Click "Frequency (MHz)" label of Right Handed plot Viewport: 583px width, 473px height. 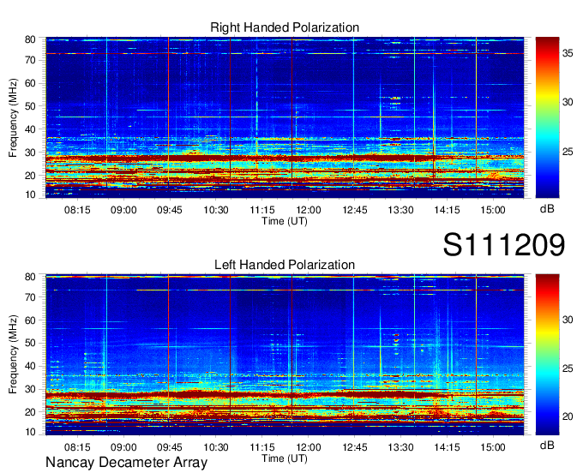[x=13, y=117]
